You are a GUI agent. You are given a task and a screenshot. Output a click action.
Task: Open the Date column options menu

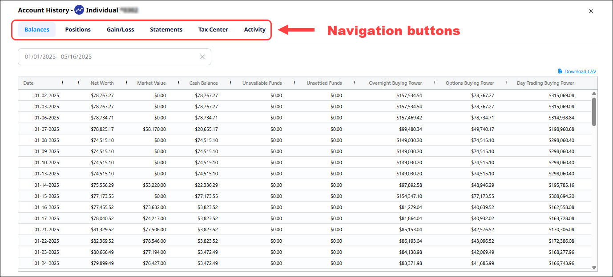tap(62, 83)
